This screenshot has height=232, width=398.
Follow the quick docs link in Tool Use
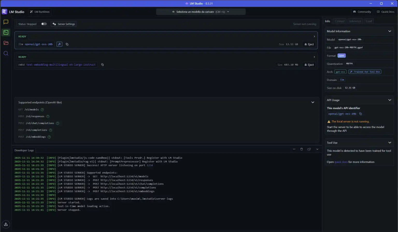tap(341, 162)
